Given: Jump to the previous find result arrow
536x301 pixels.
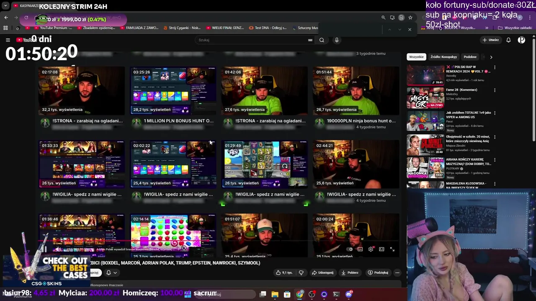Looking at the screenshot, I should click(x=389, y=30).
